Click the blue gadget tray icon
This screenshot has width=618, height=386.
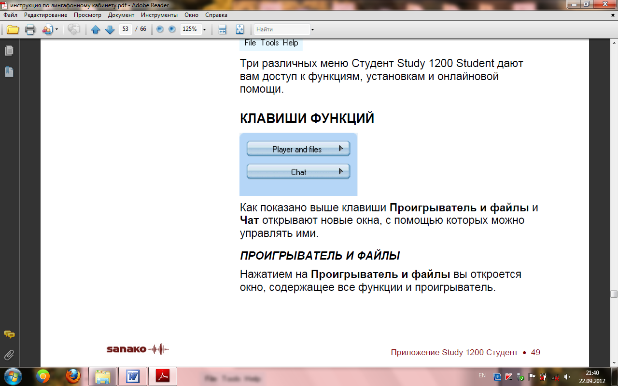[x=497, y=377]
